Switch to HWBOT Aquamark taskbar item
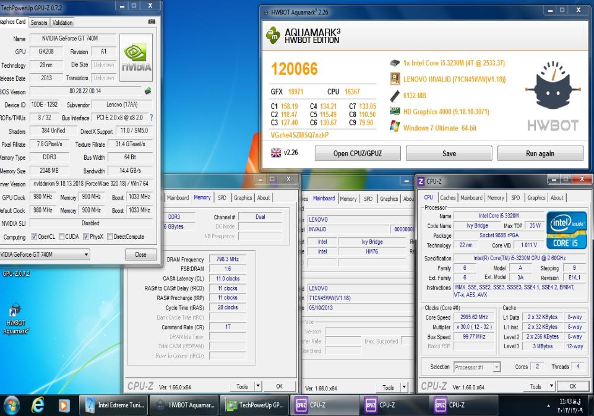594x416 pixels. click(x=185, y=405)
